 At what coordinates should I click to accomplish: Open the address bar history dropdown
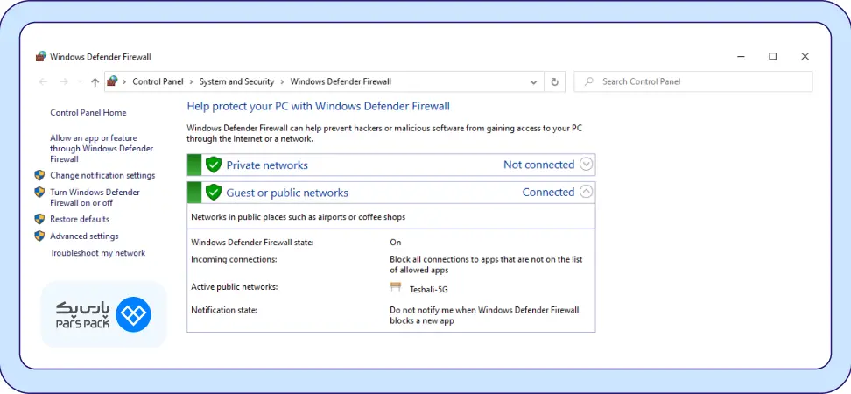coord(534,81)
